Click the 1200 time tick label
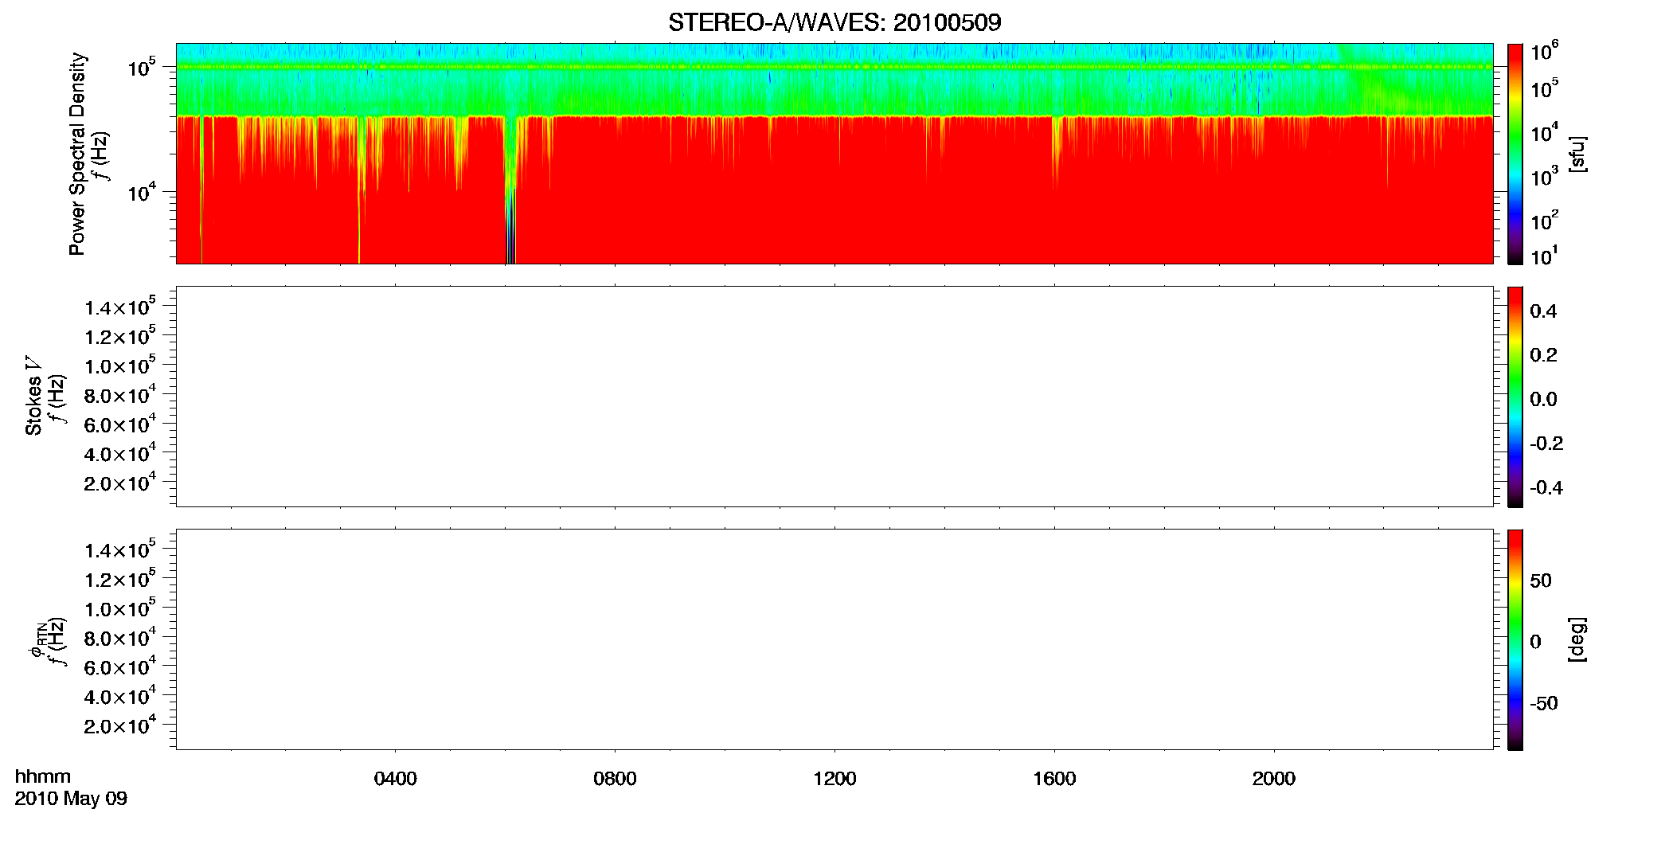Screen dimensions: 1669x860 pos(834,779)
